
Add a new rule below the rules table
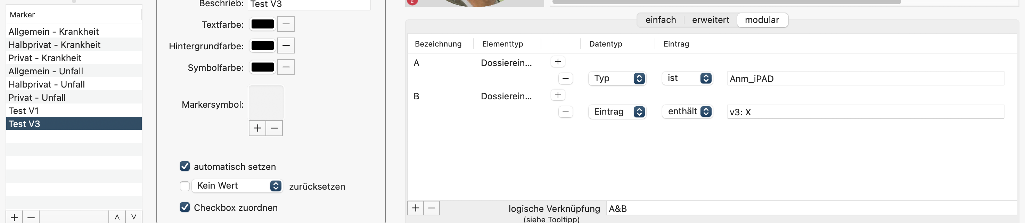416,208
